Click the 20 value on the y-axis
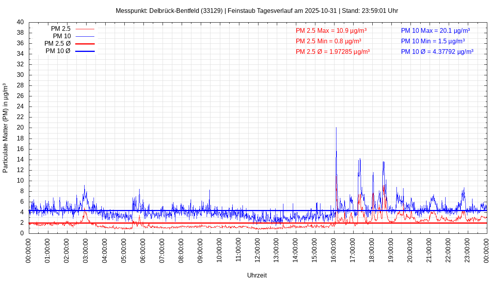The width and height of the screenshot is (499, 281). [x=20, y=128]
